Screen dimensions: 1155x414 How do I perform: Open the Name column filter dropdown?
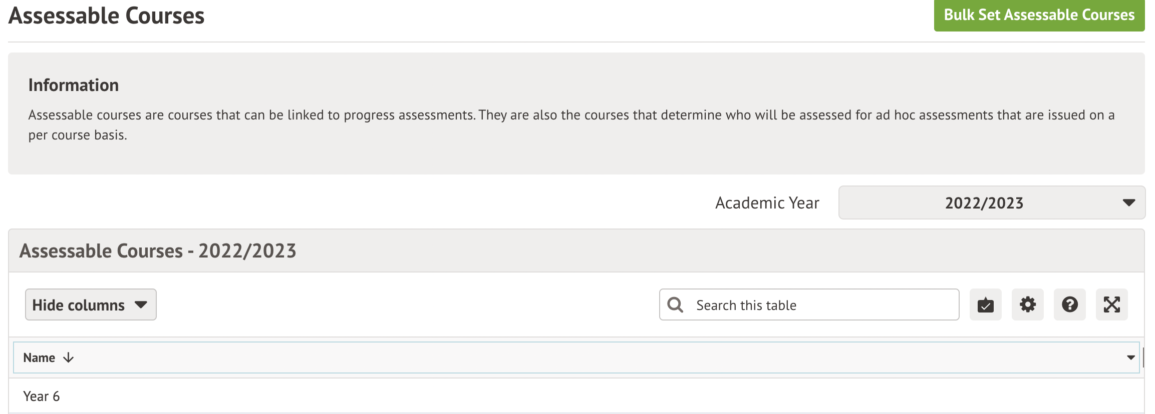point(1130,357)
